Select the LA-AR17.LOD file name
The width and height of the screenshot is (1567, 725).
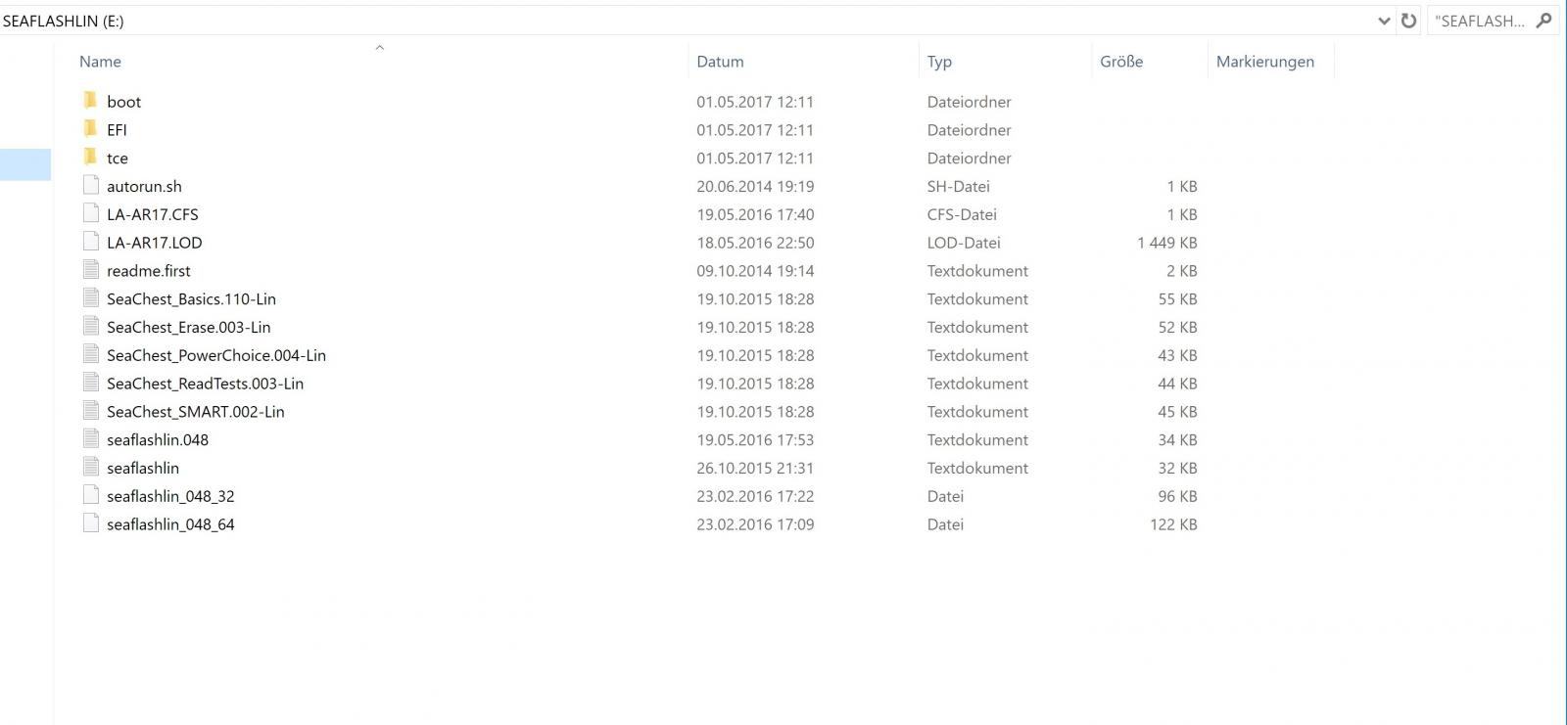point(155,243)
